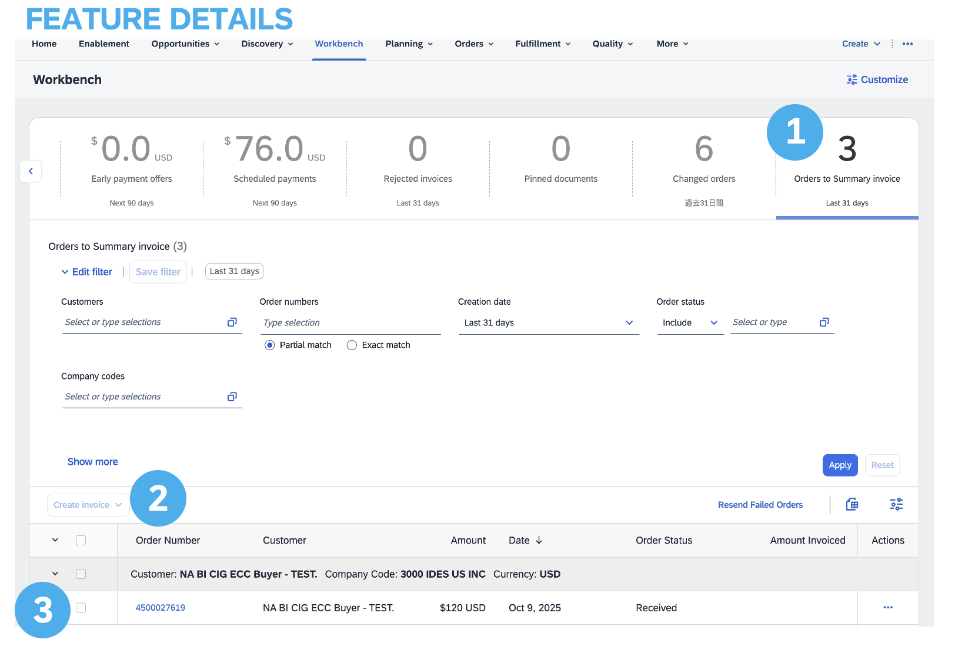Select the Exact match radio button
Screen dimensions: 955x666
pyautogui.click(x=352, y=345)
